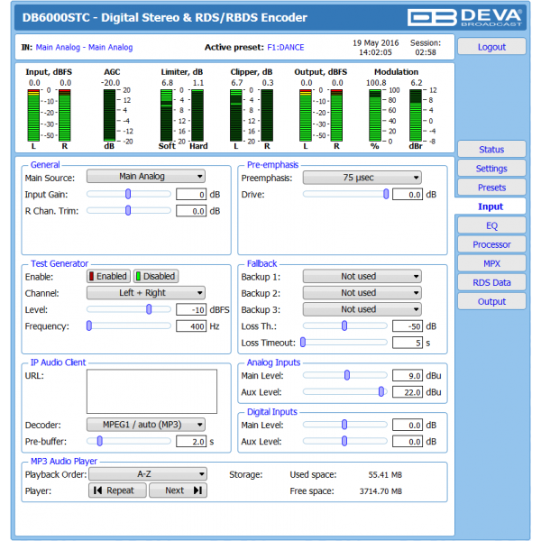This screenshot has width=541, height=541.
Task: Click the Input Gain value field
Action: click(x=191, y=195)
